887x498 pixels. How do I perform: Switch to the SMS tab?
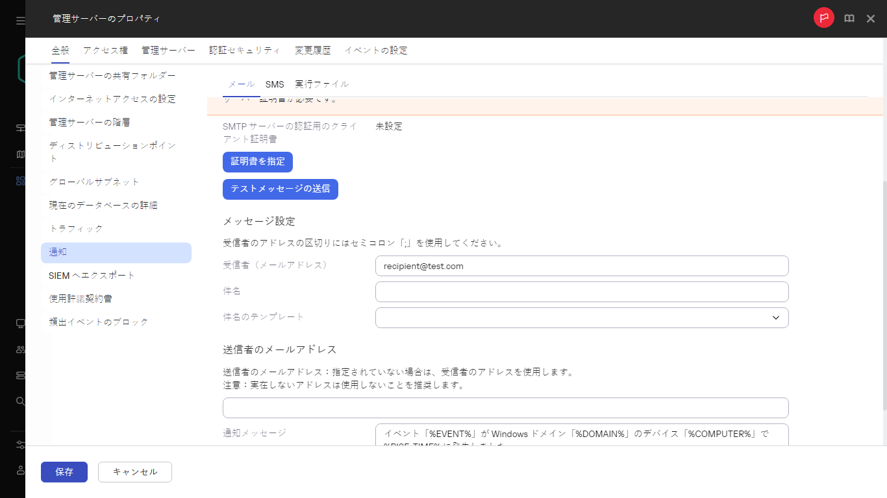pyautogui.click(x=275, y=84)
